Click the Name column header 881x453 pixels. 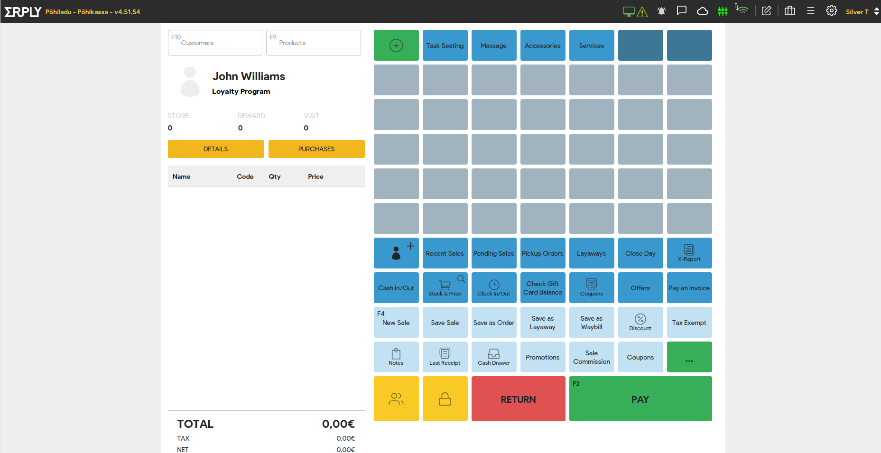[x=181, y=176]
